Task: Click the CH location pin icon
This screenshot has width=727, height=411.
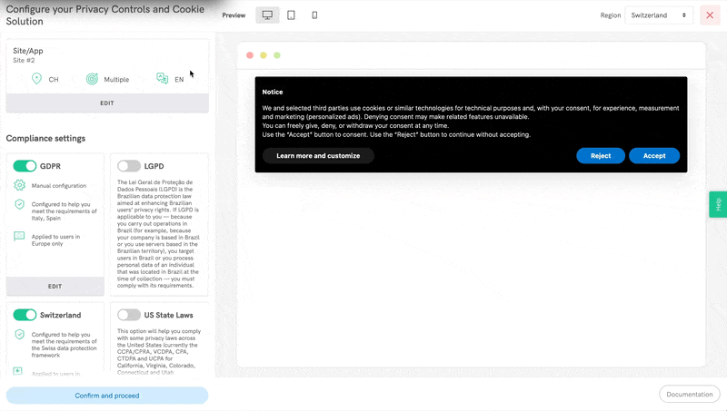Action: (36, 79)
